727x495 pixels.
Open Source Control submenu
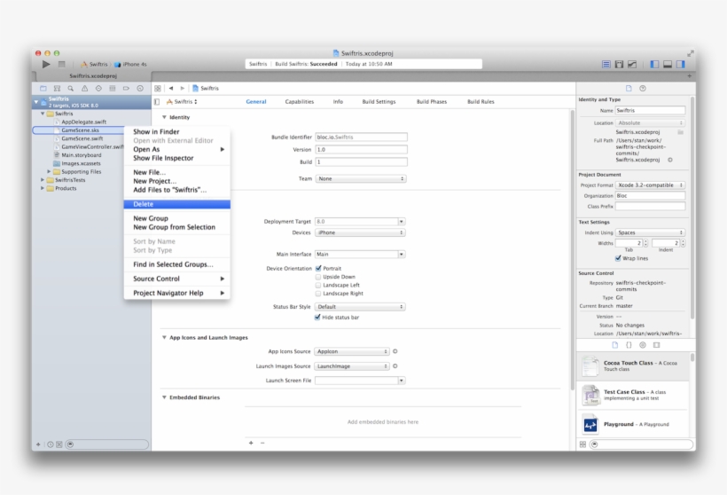click(x=177, y=279)
